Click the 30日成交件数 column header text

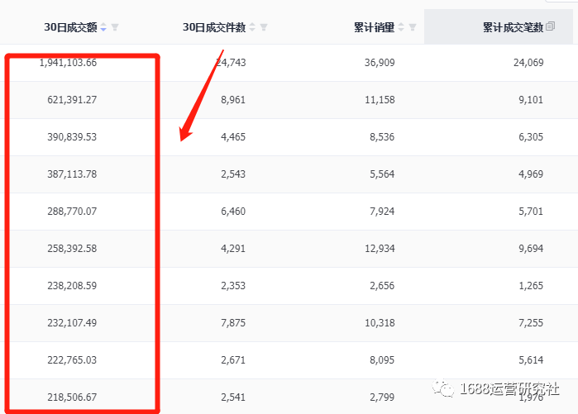coord(214,27)
